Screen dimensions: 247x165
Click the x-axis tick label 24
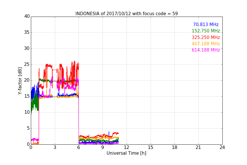tap(222, 148)
